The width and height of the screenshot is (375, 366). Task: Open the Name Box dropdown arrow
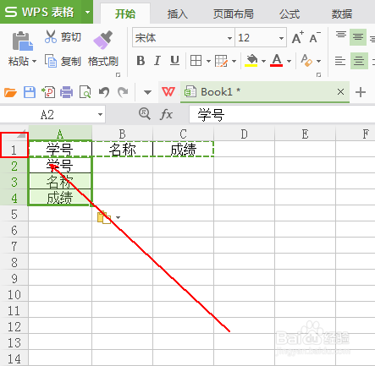point(100,115)
